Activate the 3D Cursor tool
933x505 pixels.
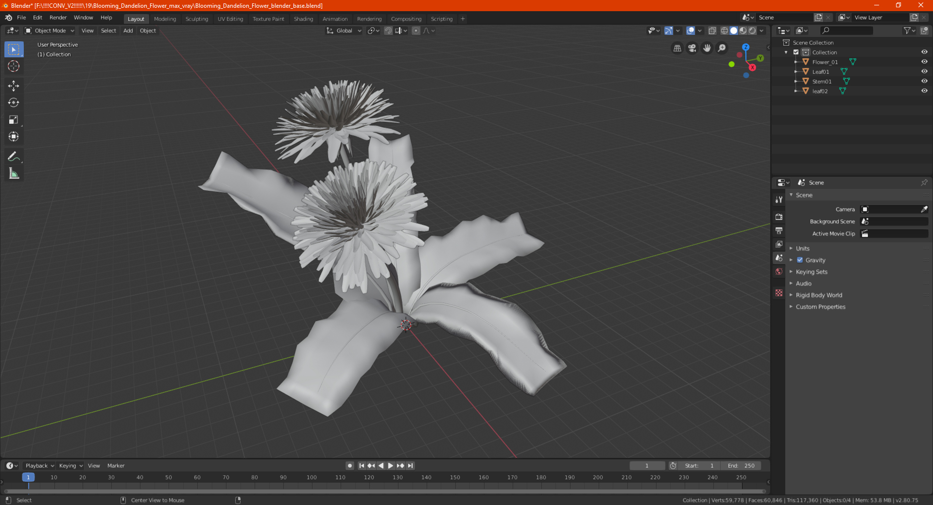[14, 66]
